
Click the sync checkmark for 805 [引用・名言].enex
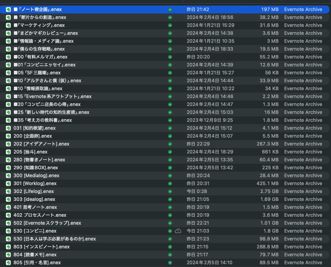pos(170,263)
